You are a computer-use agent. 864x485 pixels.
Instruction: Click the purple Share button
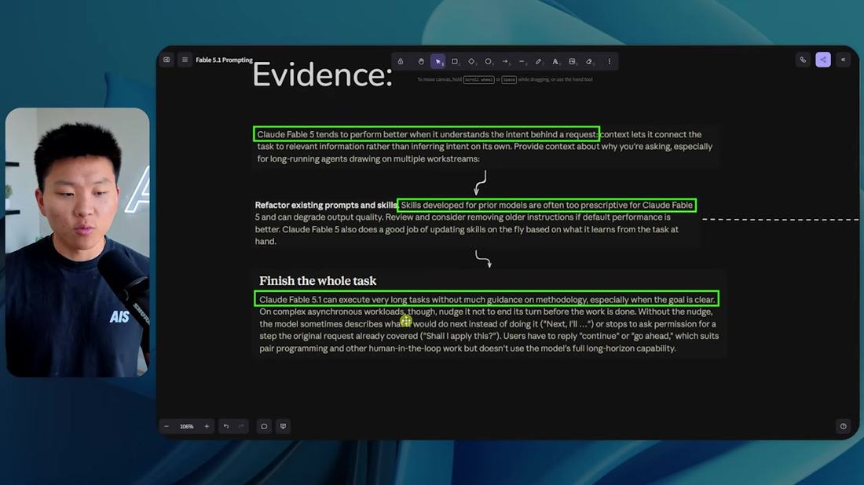823,60
